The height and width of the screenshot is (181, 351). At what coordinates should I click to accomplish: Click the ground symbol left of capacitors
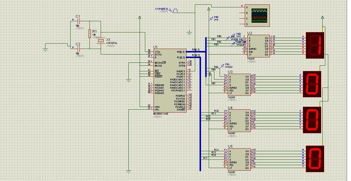(x=45, y=50)
